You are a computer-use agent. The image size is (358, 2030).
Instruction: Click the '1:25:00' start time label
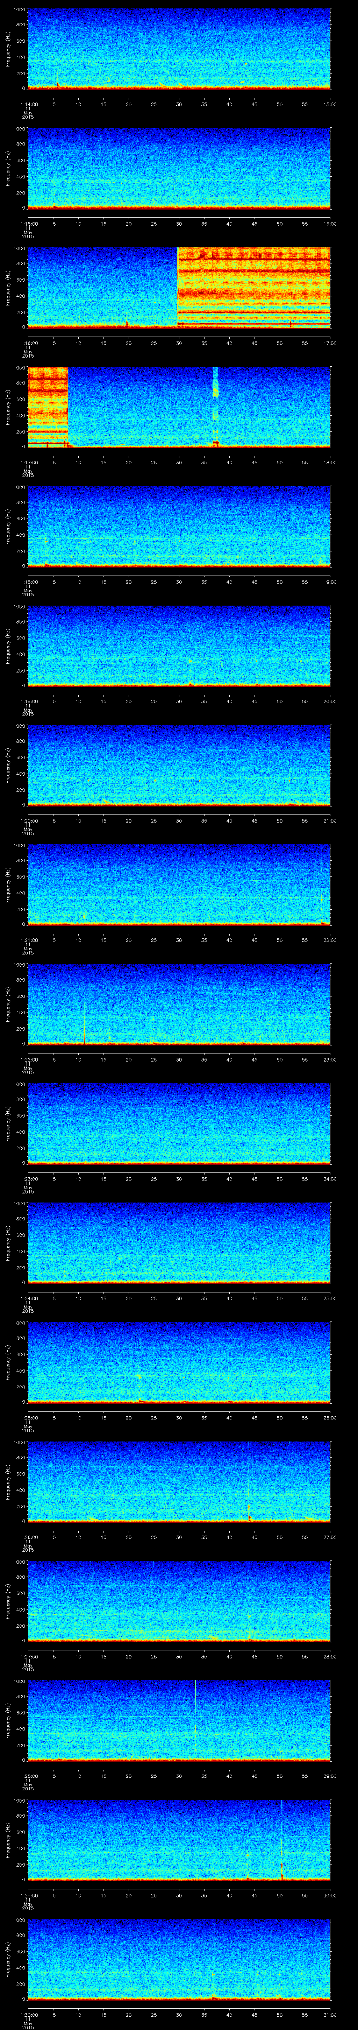tap(28, 1418)
